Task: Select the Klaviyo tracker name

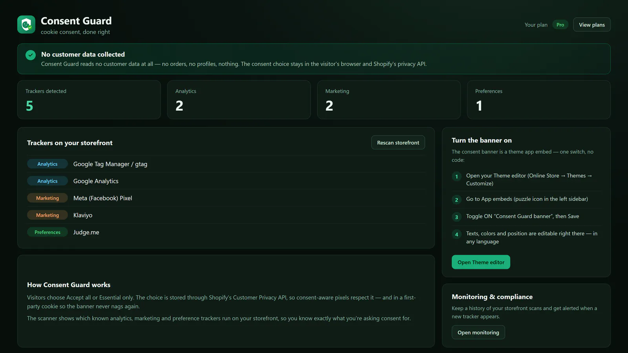Action: [83, 215]
